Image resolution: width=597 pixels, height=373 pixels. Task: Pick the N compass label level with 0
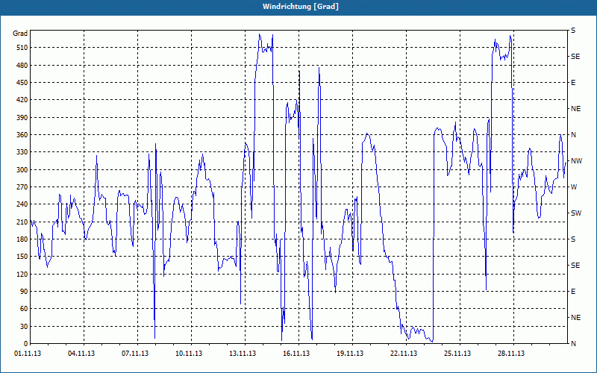pos(573,344)
